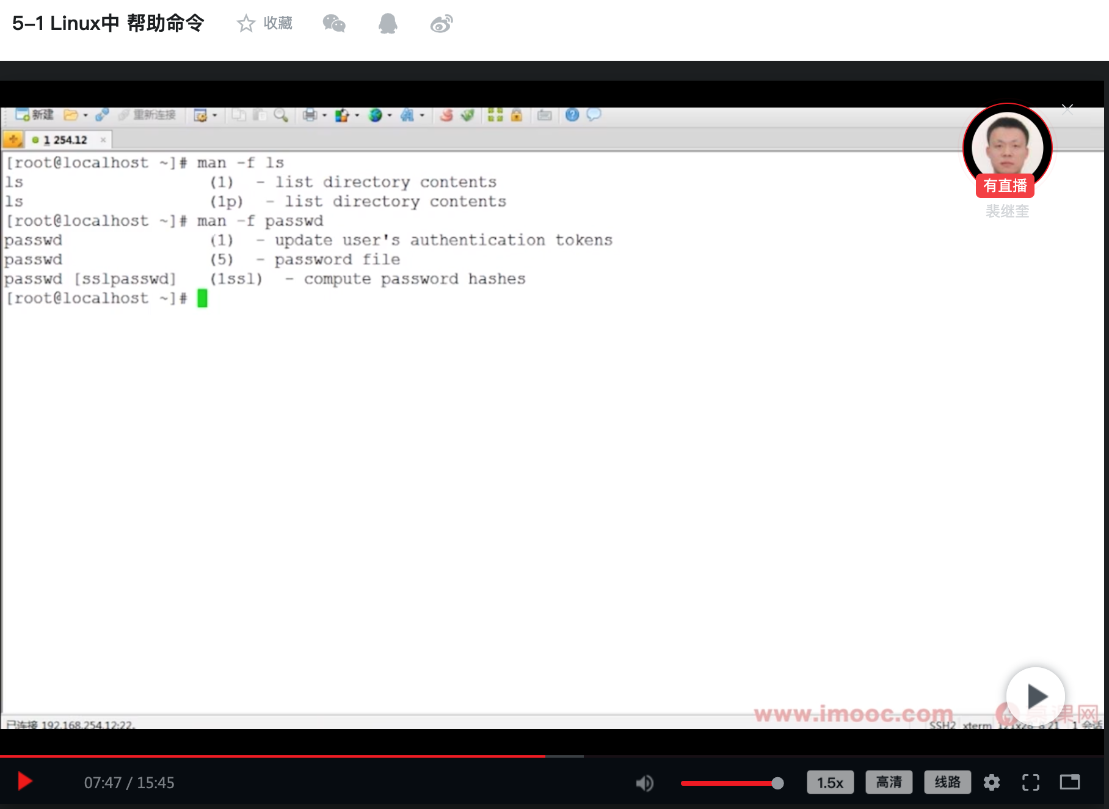Click text 'update user's authentication tokens'

tap(443, 240)
